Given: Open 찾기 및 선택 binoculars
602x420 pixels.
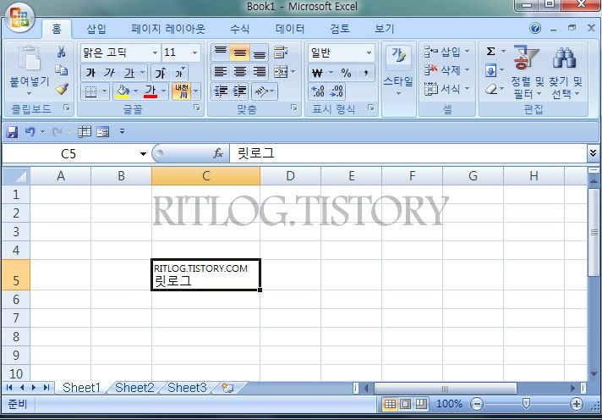Looking at the screenshot, I should [x=565, y=72].
